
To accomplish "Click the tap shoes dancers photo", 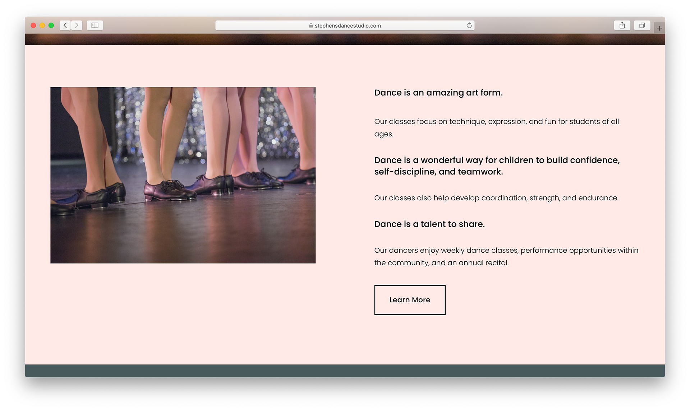I will 183,175.
